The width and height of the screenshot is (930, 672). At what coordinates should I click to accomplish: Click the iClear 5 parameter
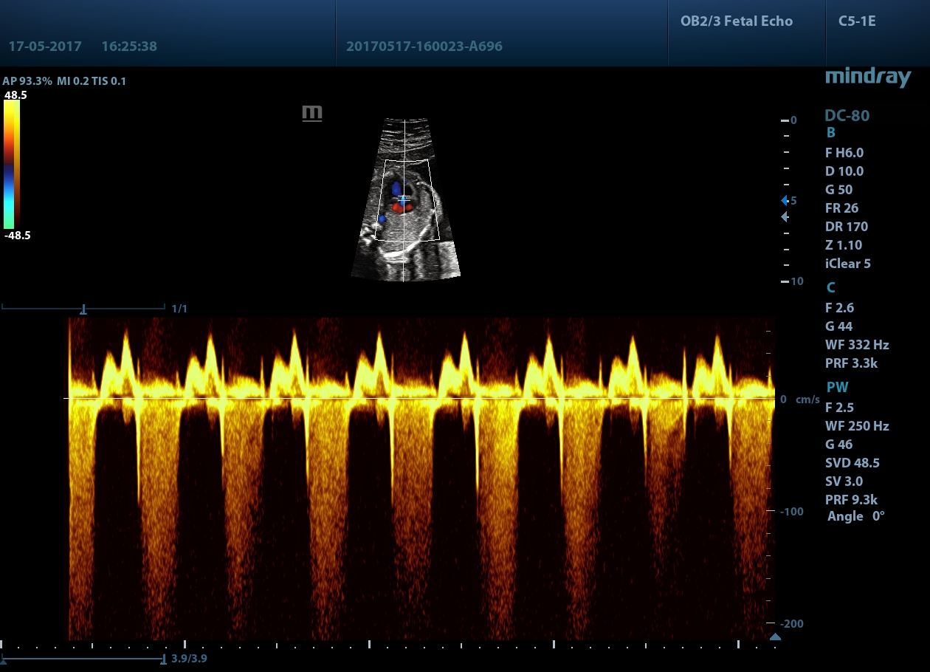(x=849, y=264)
